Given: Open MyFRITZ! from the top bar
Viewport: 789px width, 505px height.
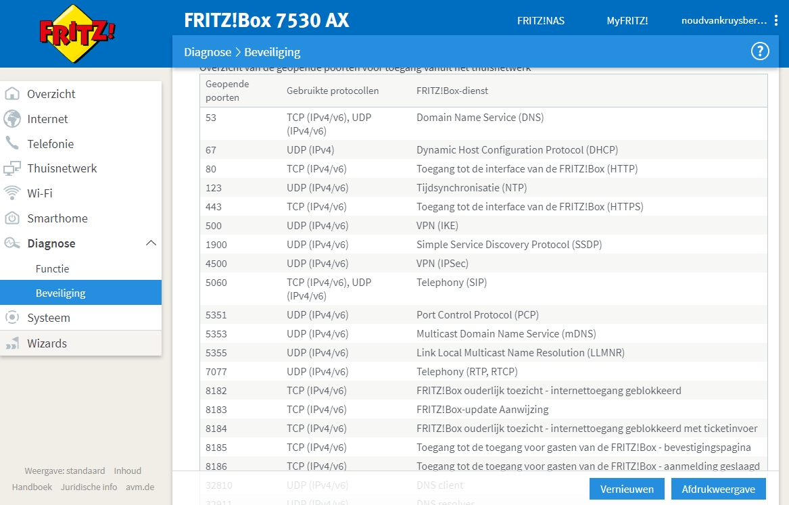Looking at the screenshot, I should (x=627, y=20).
